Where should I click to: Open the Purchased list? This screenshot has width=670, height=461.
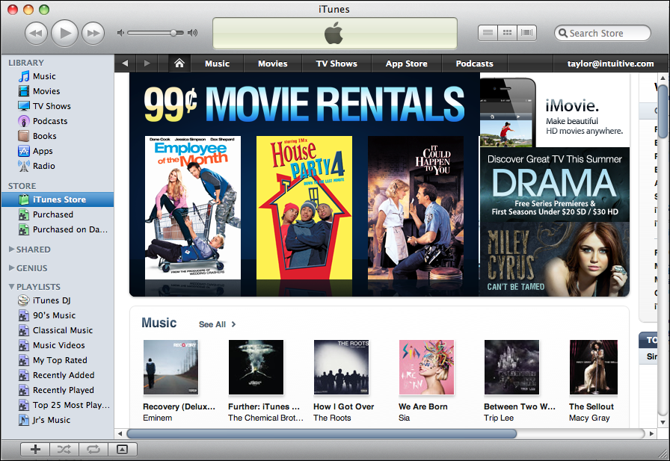58,214
